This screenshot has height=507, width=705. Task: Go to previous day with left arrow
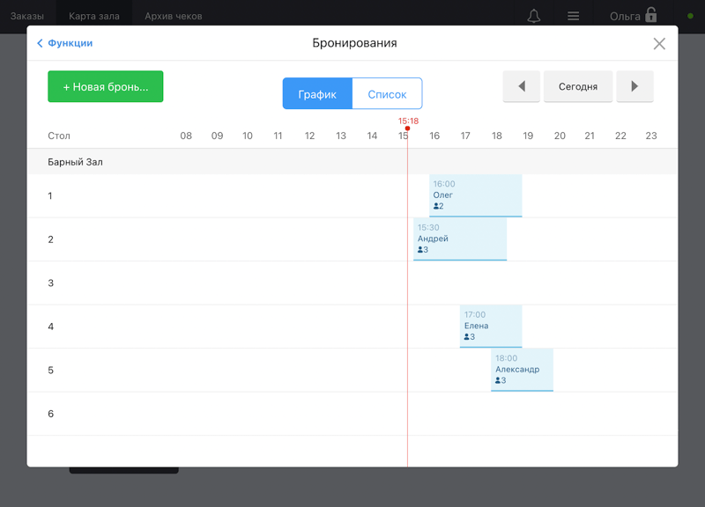point(521,86)
